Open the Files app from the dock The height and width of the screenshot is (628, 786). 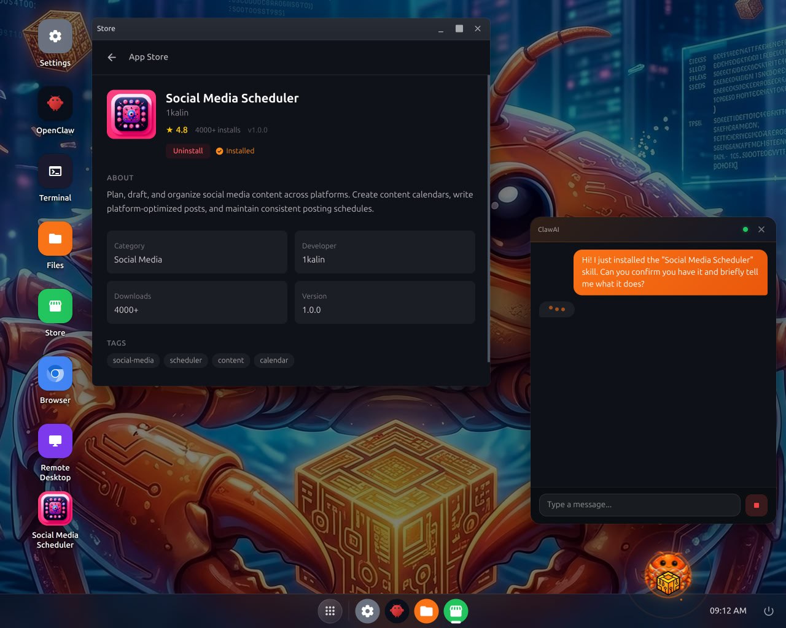[x=55, y=239]
